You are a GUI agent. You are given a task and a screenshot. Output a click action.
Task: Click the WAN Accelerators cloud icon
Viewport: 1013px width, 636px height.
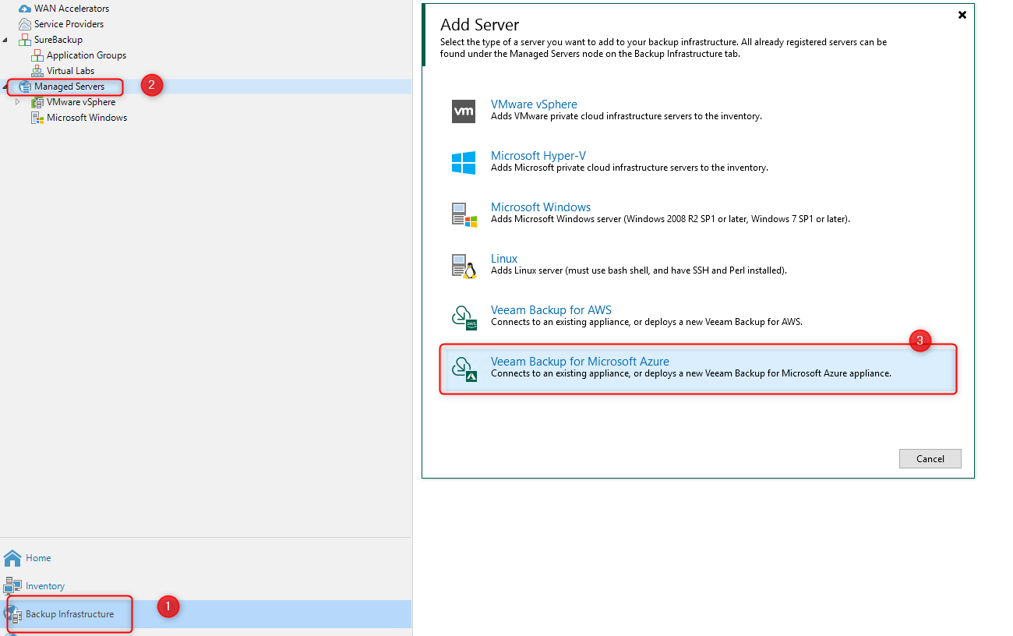click(25, 9)
